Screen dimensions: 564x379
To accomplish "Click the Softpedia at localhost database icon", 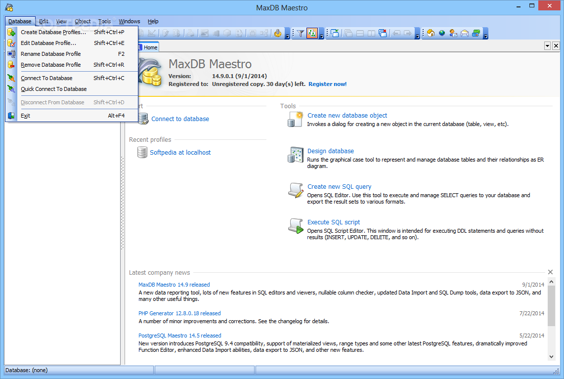I will pyautogui.click(x=142, y=152).
